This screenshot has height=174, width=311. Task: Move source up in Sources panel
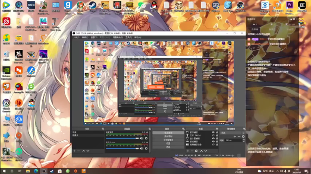[202, 151]
